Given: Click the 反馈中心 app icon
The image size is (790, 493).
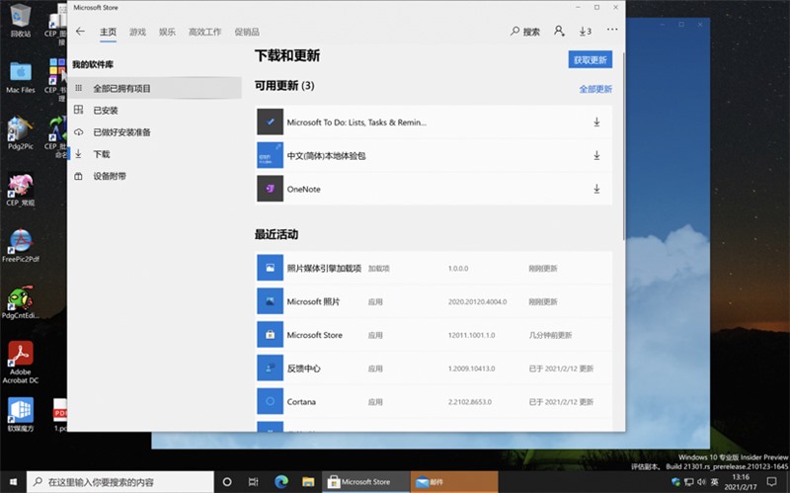Looking at the screenshot, I should point(270,368).
